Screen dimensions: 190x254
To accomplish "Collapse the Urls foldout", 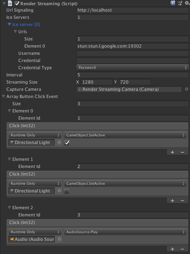I will pos(15,32).
